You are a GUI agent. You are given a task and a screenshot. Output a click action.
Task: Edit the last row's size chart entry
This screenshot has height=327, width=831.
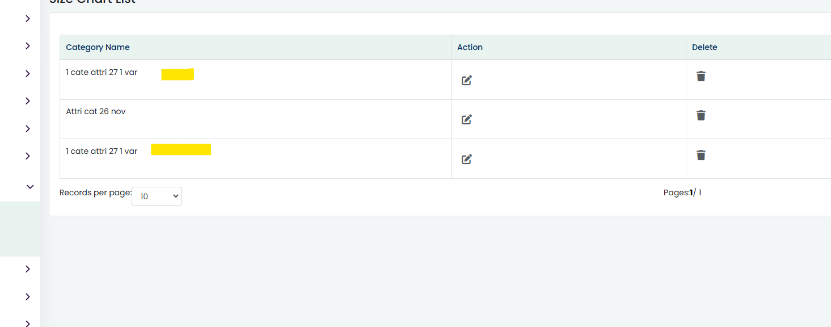coord(467,159)
